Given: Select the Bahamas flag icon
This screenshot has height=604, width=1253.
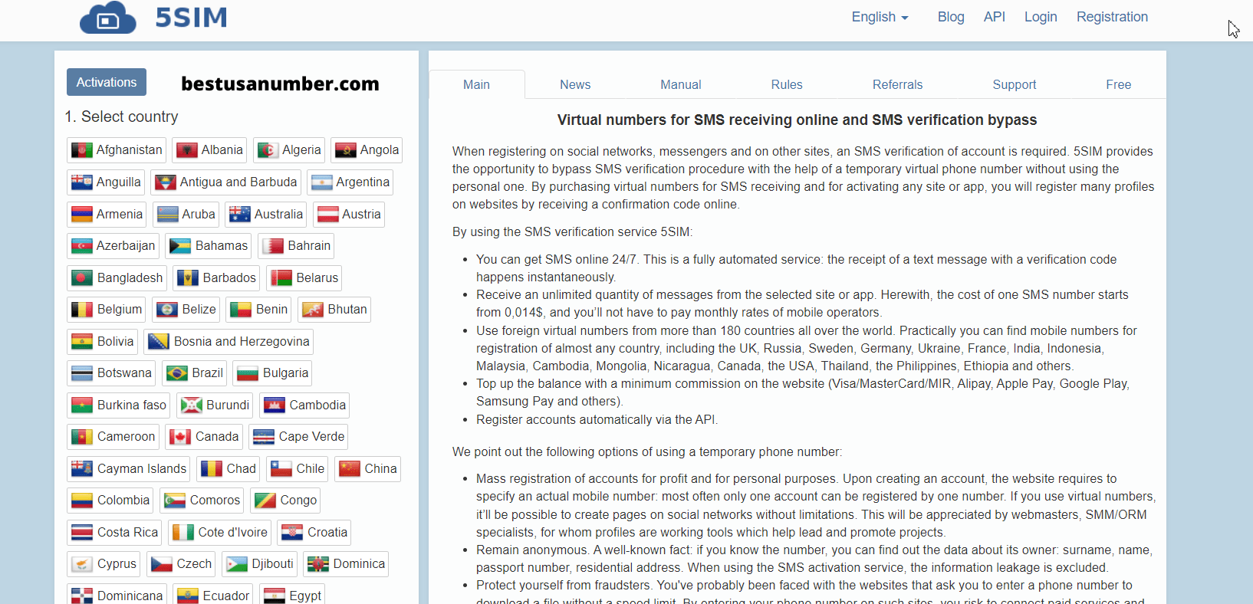Looking at the screenshot, I should (180, 246).
